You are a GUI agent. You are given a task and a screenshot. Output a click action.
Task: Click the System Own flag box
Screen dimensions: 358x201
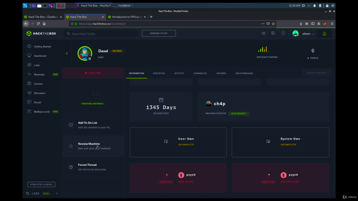click(281, 142)
